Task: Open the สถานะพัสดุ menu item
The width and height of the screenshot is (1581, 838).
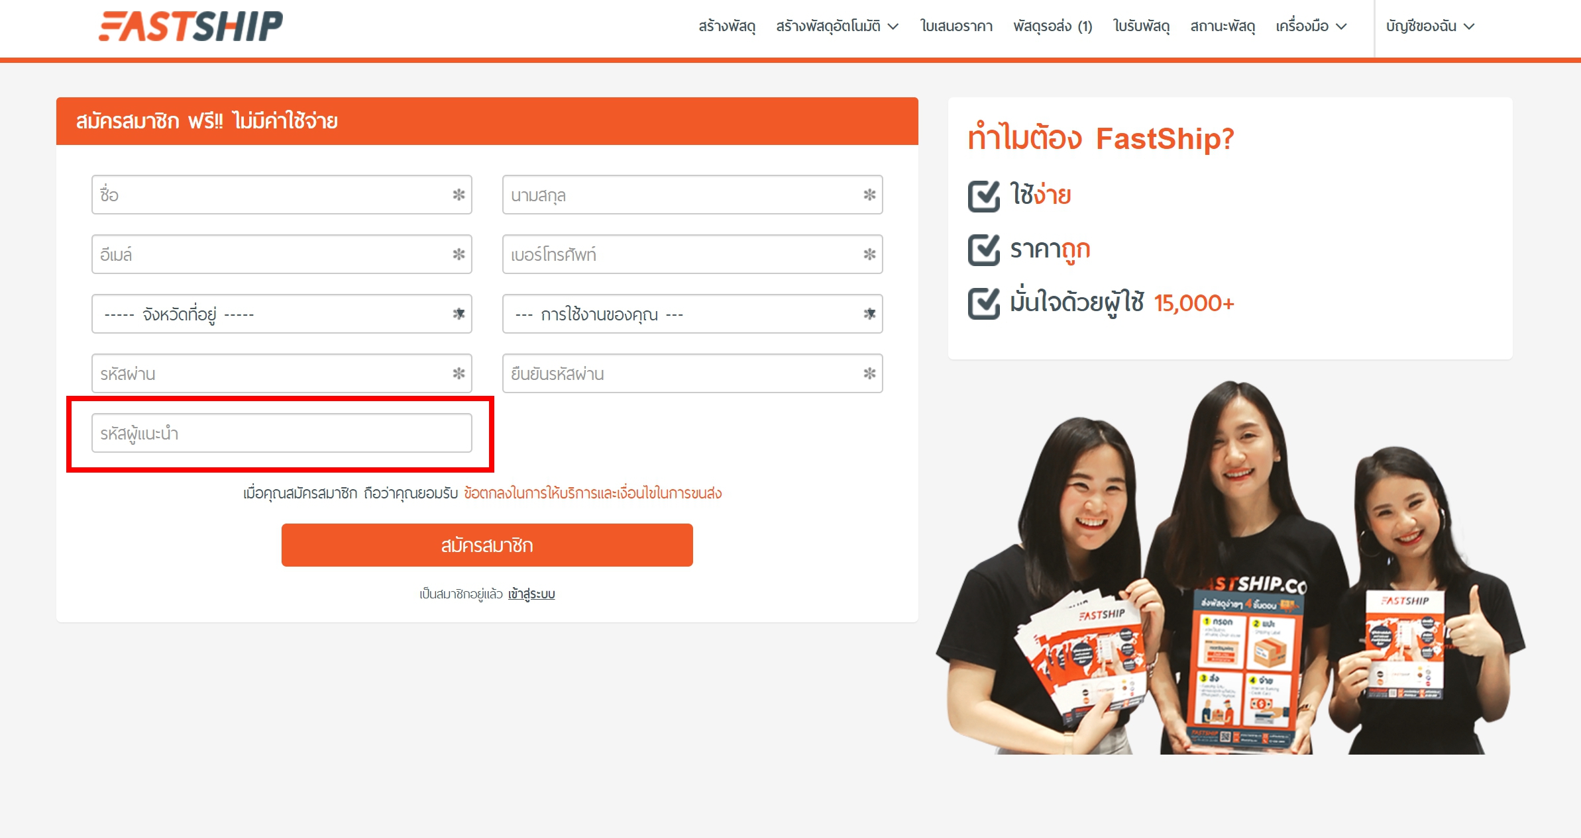Action: click(1223, 26)
